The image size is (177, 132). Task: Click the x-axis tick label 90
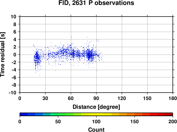point(96,98)
